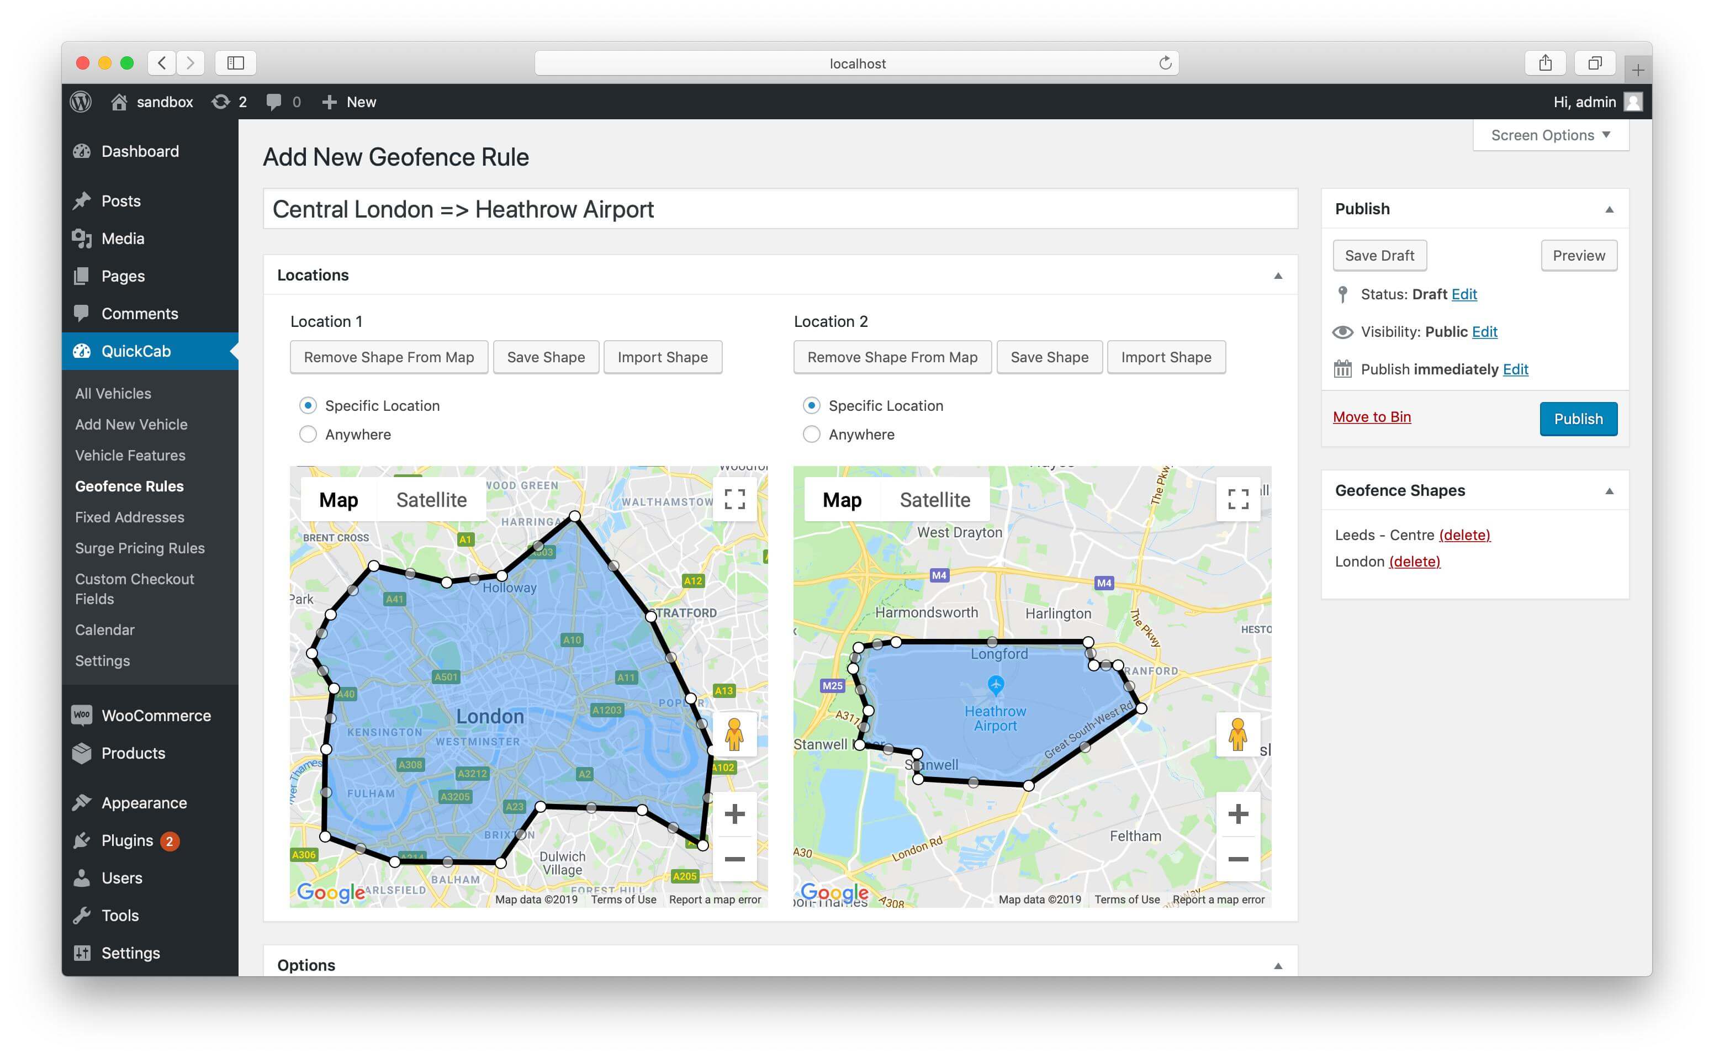
Task: Click zoom in button on Location 2 map
Action: click(1238, 812)
